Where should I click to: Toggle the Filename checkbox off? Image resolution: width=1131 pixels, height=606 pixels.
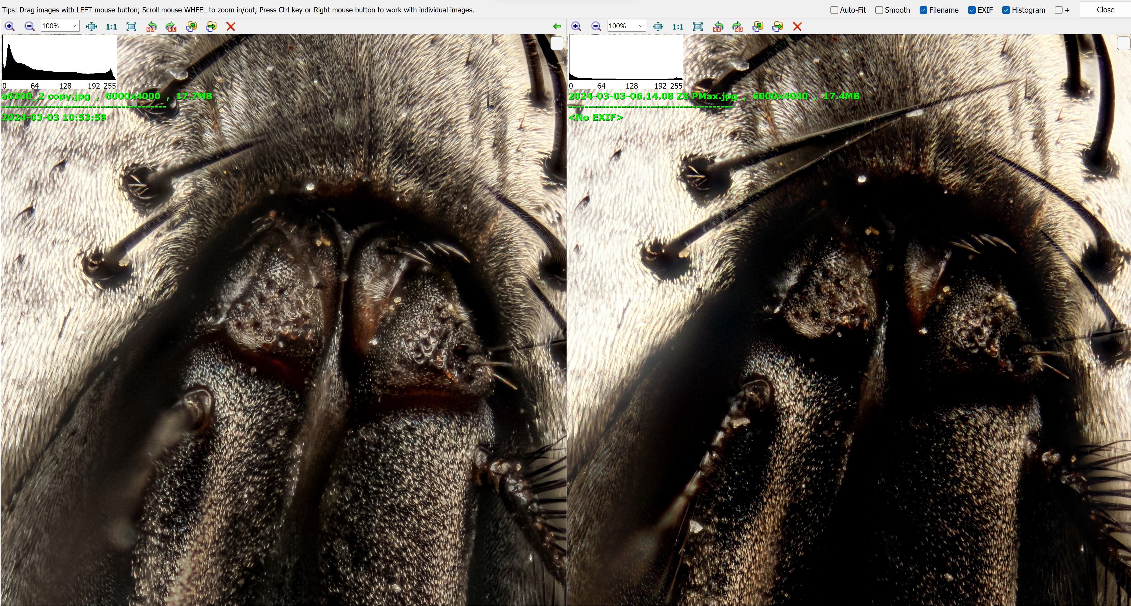pyautogui.click(x=923, y=10)
